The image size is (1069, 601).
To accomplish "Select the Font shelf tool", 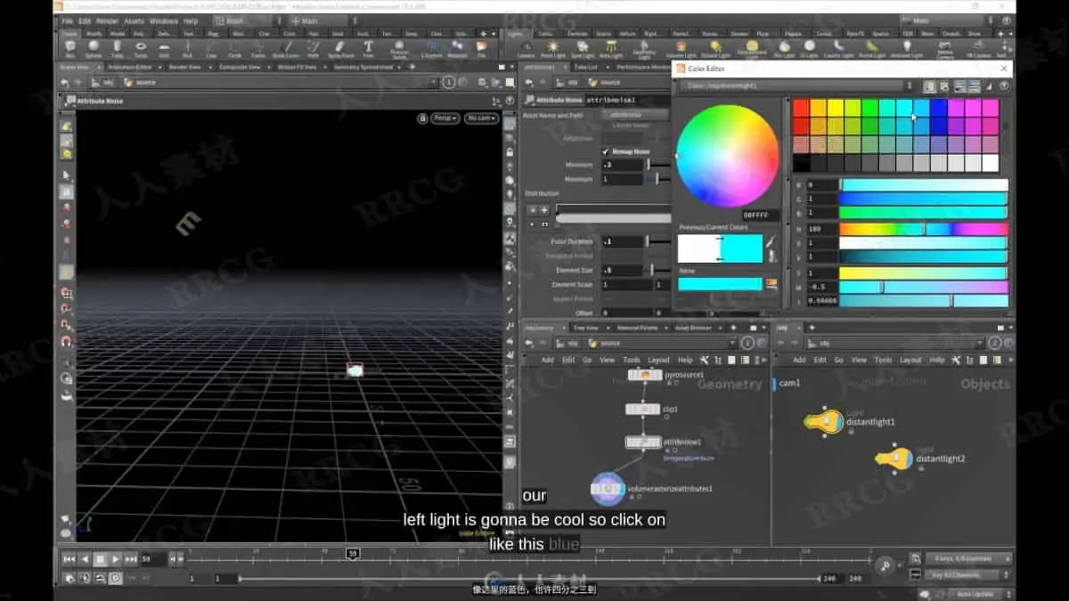I will pos(367,48).
